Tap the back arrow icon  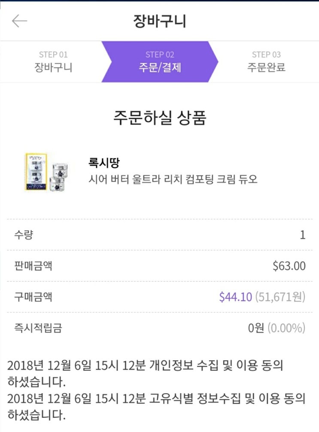pyautogui.click(x=20, y=21)
